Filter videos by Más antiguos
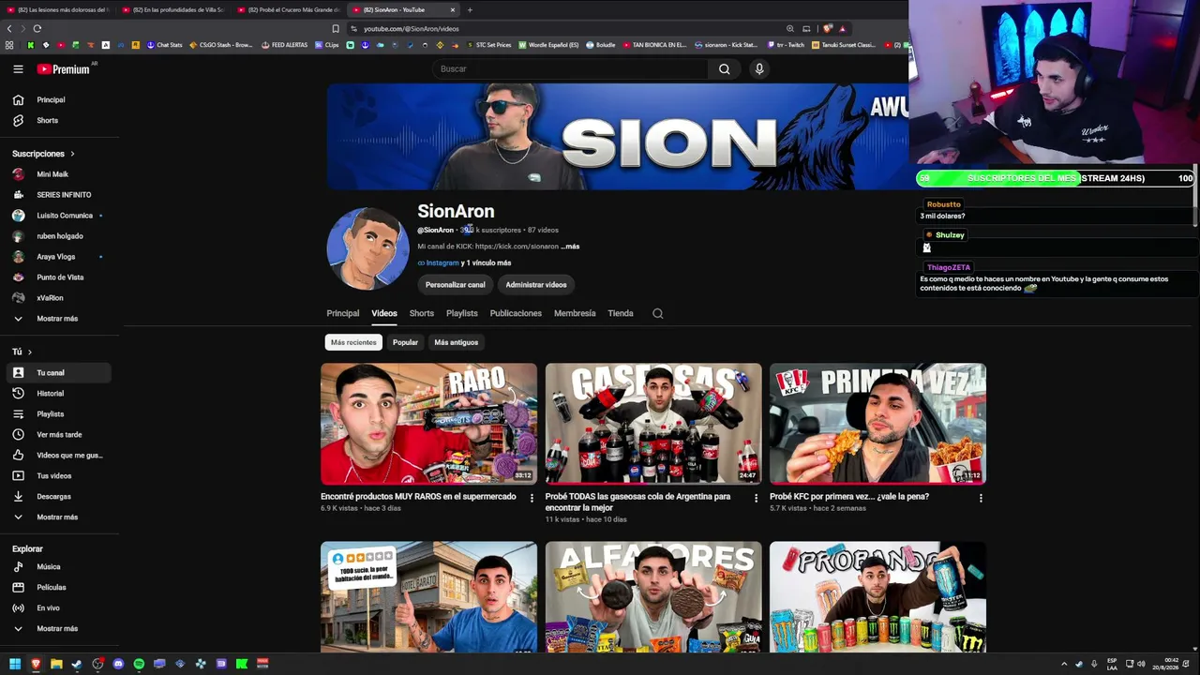This screenshot has height=675, width=1200. [456, 342]
